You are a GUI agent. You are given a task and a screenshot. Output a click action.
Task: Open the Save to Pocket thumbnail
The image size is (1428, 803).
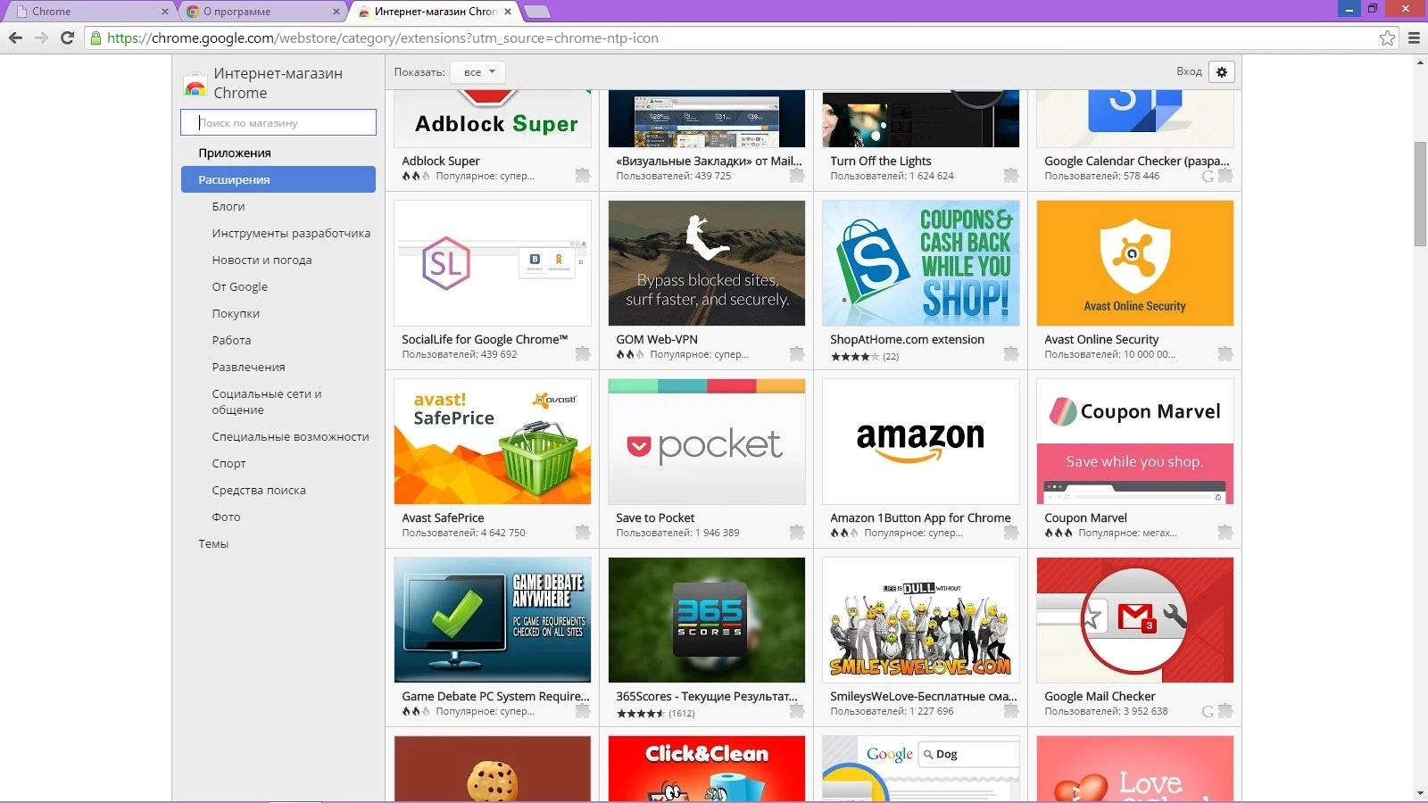coord(706,442)
